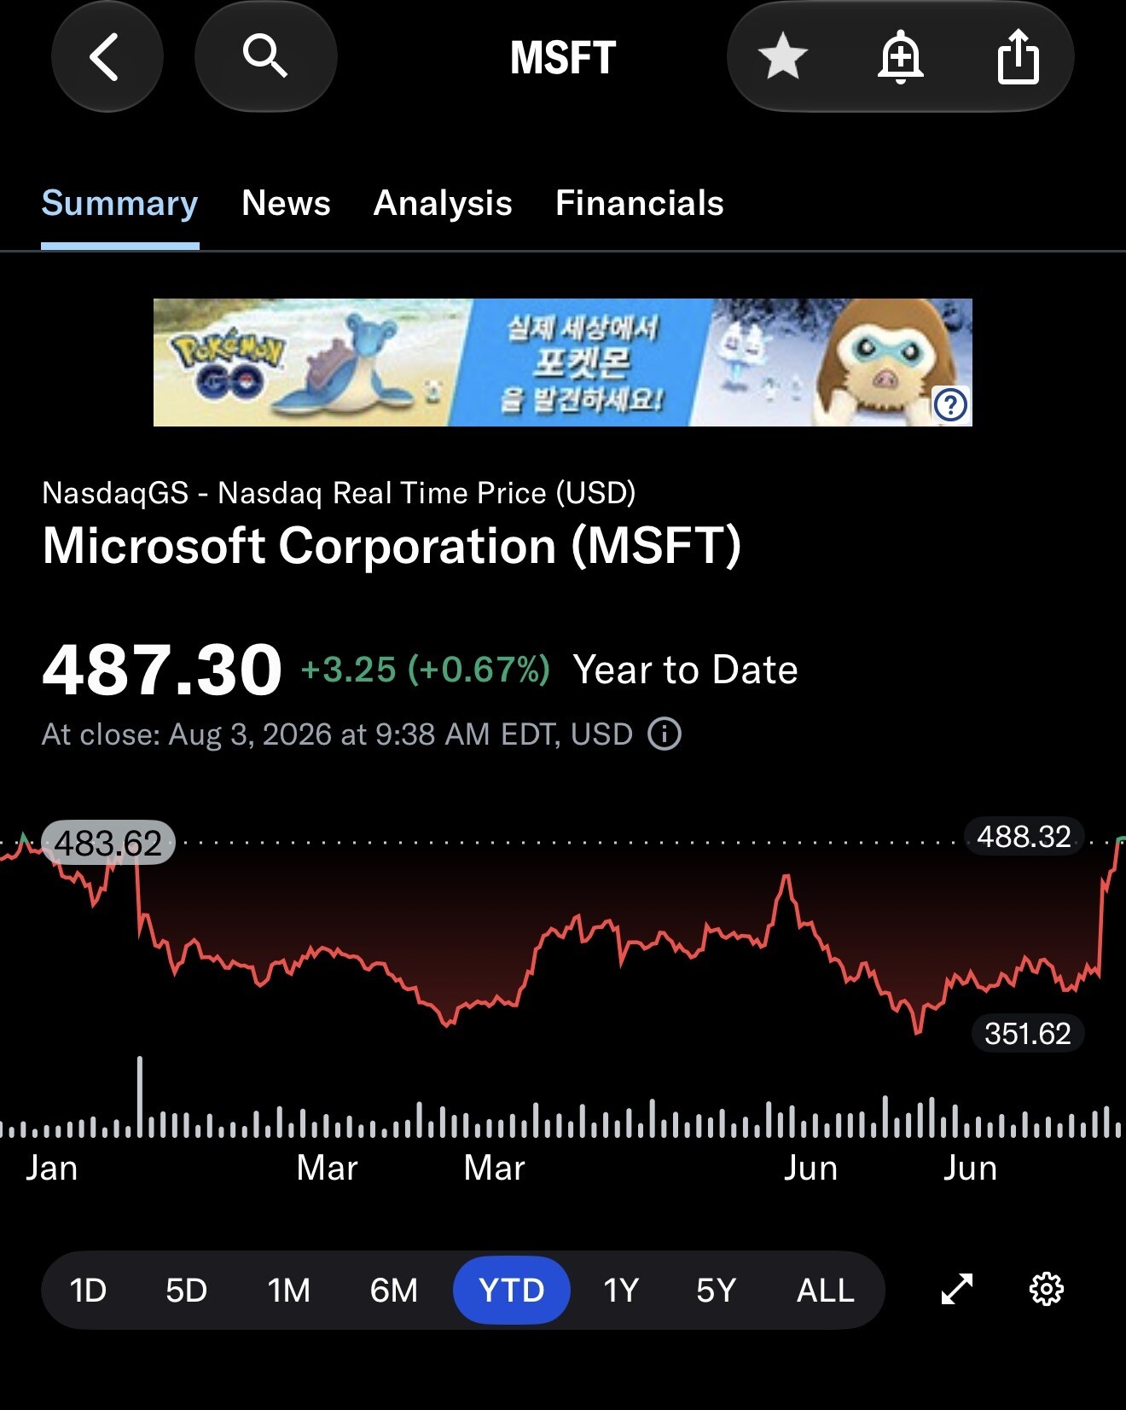Go back using the arrow icon
This screenshot has width=1126, height=1410.
tap(107, 57)
